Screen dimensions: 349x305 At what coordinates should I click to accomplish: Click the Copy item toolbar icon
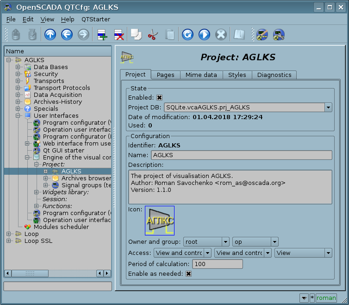pyautogui.click(x=136, y=35)
